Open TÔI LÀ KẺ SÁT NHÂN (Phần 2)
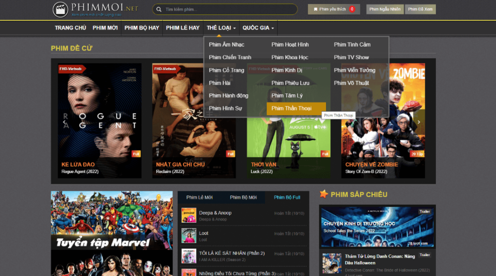This screenshot has width=496, height=276. (x=232, y=253)
